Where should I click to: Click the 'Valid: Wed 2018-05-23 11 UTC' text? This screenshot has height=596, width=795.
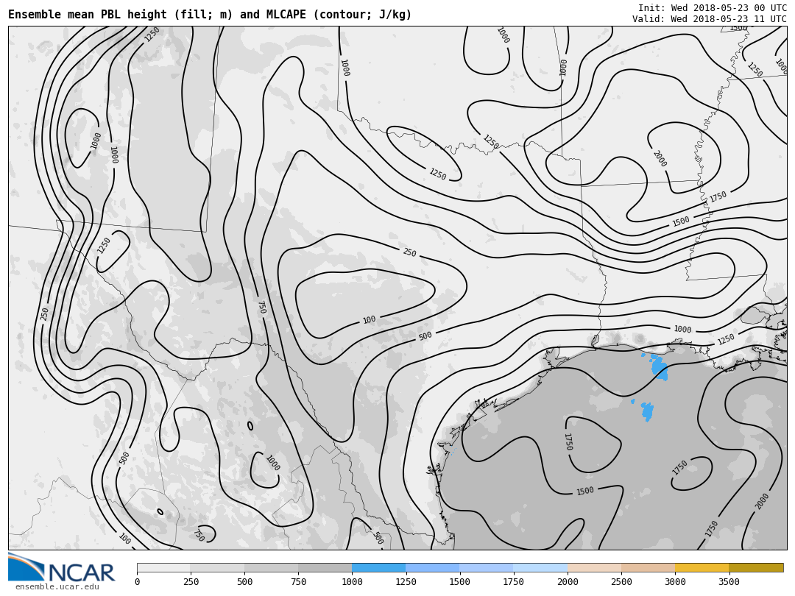click(x=710, y=18)
